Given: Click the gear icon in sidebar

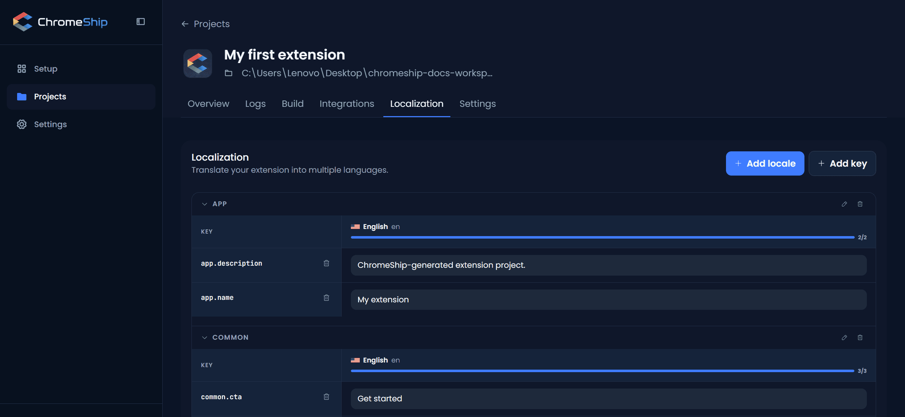Looking at the screenshot, I should point(22,124).
